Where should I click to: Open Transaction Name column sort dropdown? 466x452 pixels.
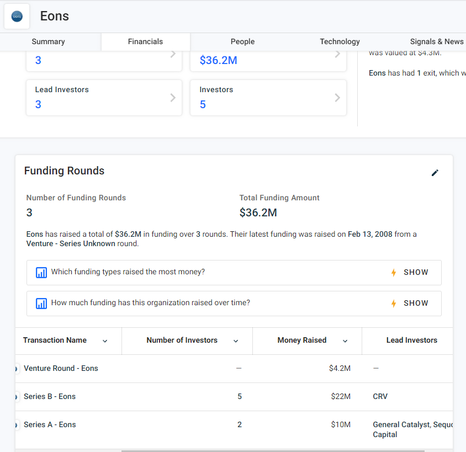tap(105, 341)
